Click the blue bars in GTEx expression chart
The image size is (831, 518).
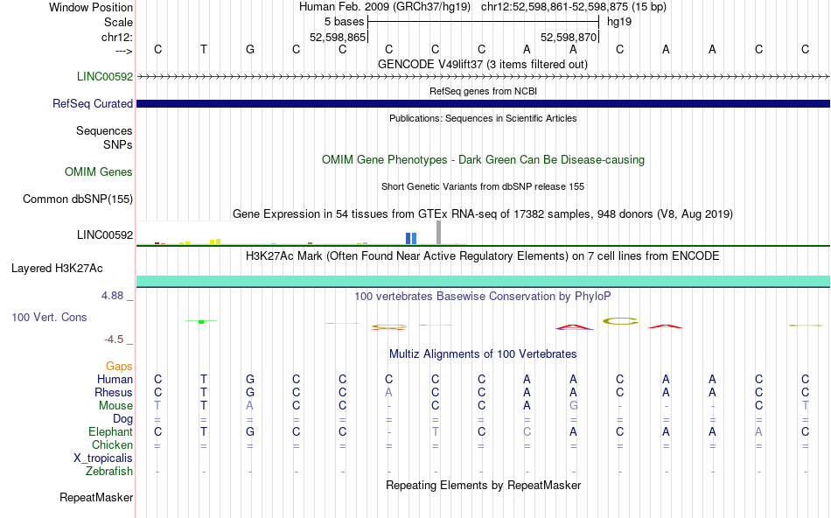point(411,238)
